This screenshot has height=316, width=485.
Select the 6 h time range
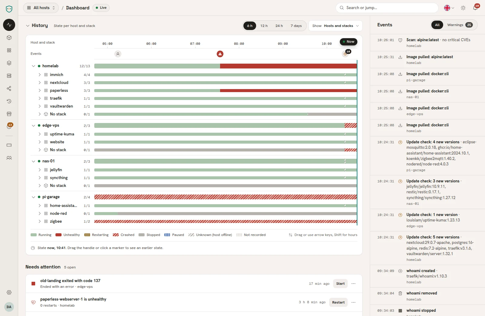[x=250, y=26]
